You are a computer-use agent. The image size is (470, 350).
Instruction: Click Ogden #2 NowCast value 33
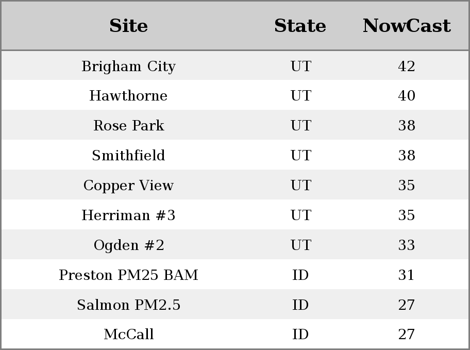[x=406, y=245]
